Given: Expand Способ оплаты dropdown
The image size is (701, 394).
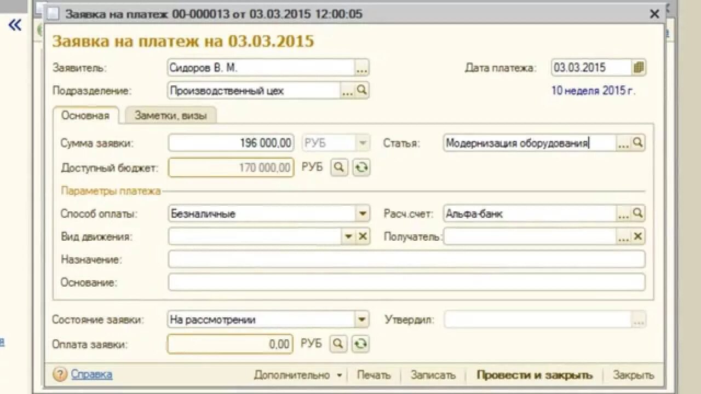Looking at the screenshot, I should [x=363, y=213].
